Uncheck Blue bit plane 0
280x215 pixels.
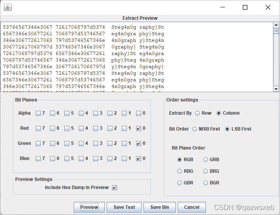click(138, 158)
